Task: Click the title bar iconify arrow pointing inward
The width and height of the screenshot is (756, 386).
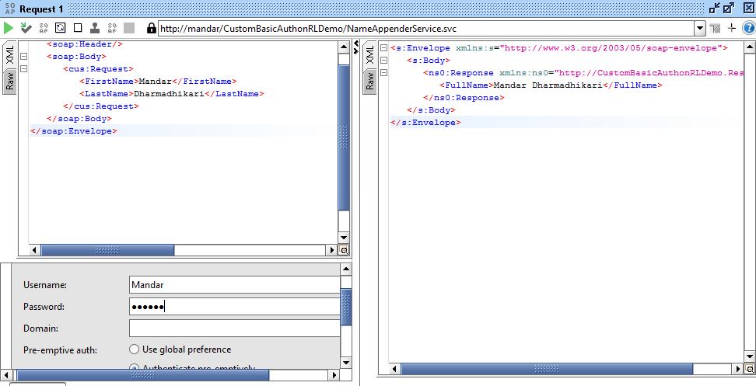Action: tap(715, 9)
